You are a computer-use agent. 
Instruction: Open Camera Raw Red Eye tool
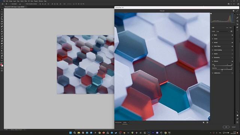tap(237, 24)
